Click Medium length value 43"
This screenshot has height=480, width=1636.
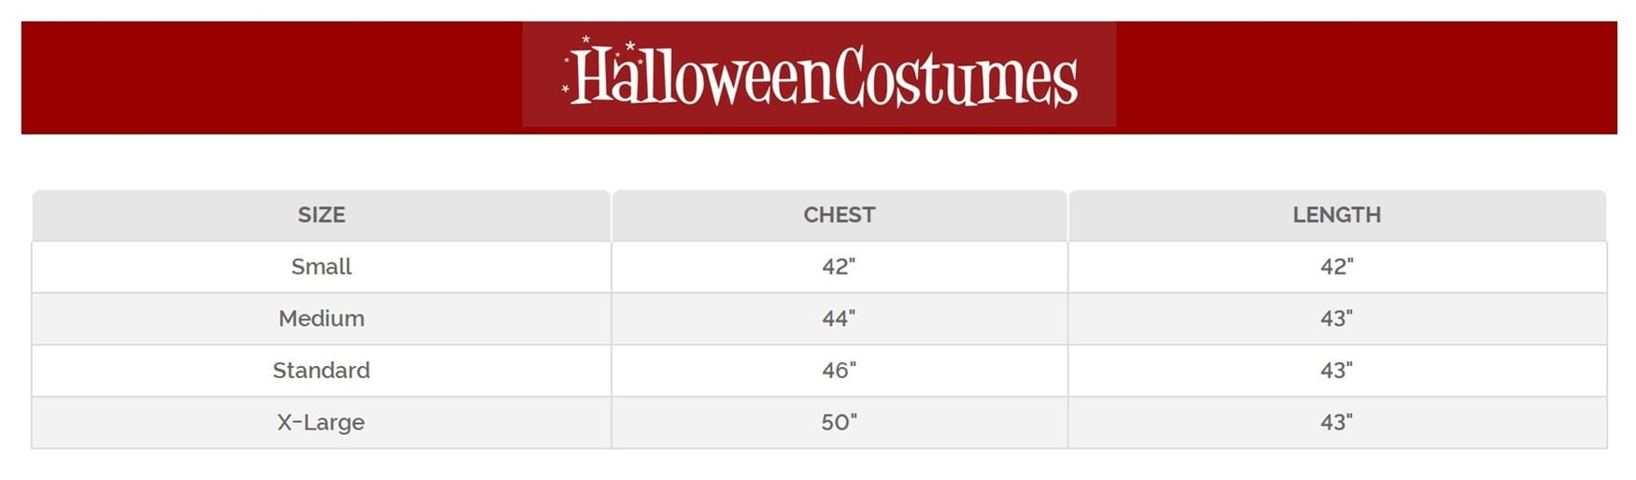(1336, 318)
